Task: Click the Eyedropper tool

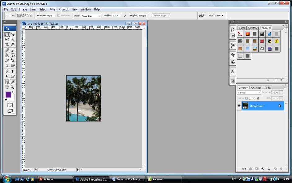Action: pos(13,82)
